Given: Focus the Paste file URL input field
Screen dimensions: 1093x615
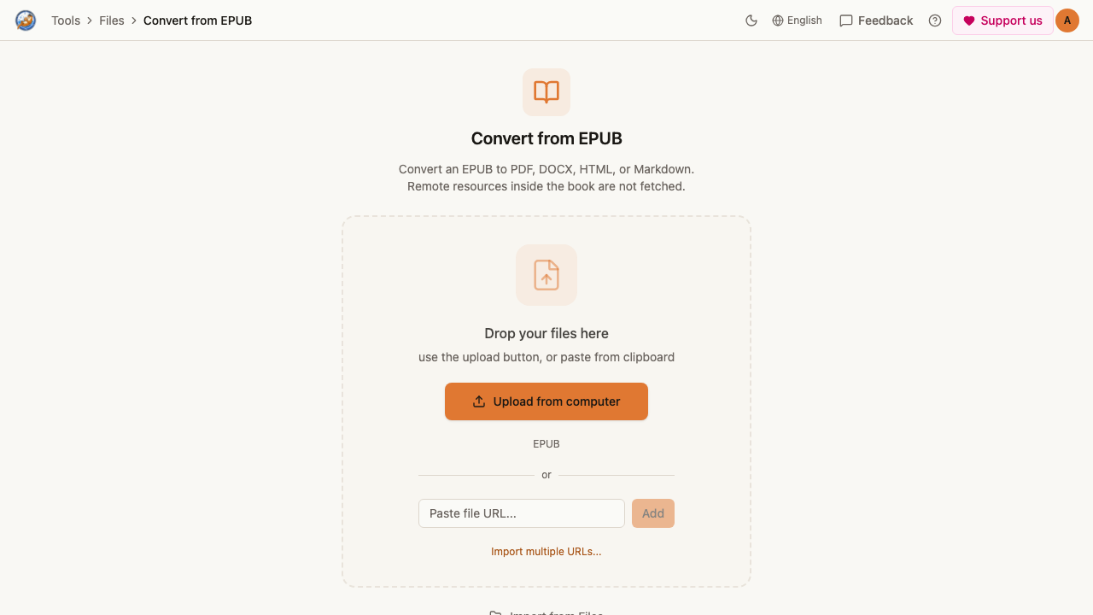Looking at the screenshot, I should [x=522, y=513].
